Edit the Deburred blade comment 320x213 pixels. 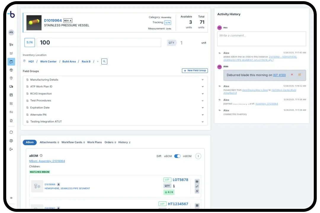point(300,75)
